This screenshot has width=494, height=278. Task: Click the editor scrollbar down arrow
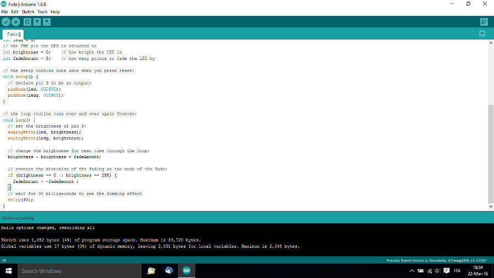pyautogui.click(x=491, y=207)
